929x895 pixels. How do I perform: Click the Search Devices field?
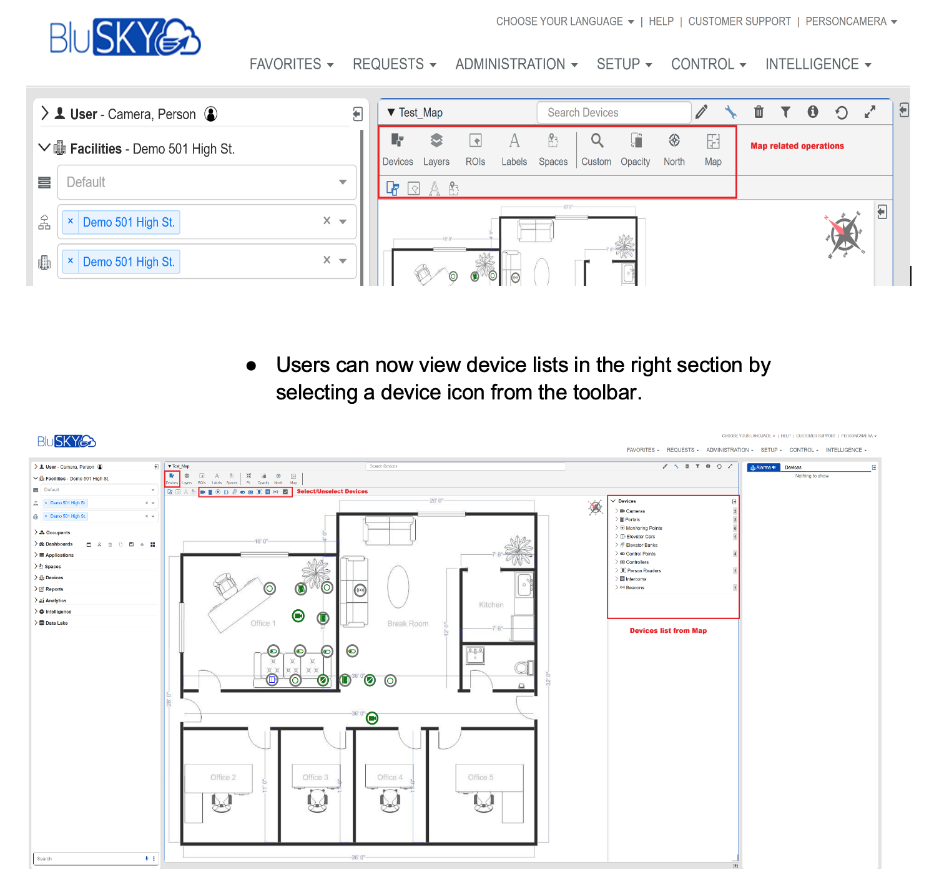pos(613,112)
